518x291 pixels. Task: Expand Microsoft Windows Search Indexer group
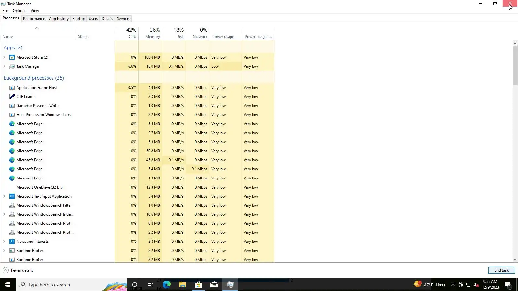[x=4, y=214]
